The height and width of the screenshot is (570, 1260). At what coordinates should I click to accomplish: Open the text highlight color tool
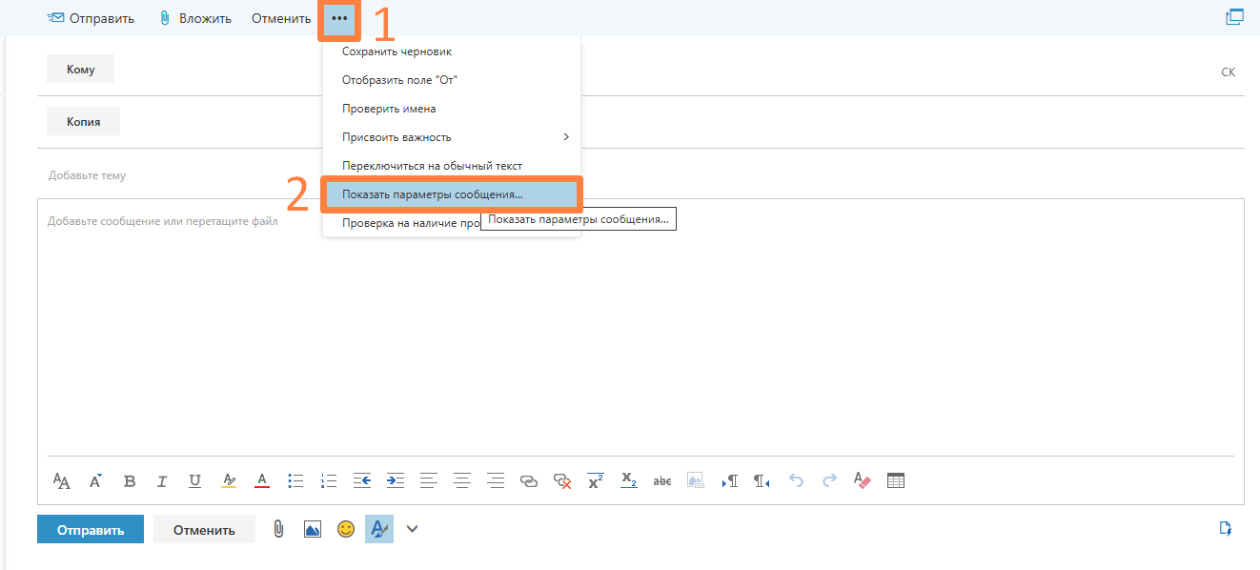(x=229, y=480)
